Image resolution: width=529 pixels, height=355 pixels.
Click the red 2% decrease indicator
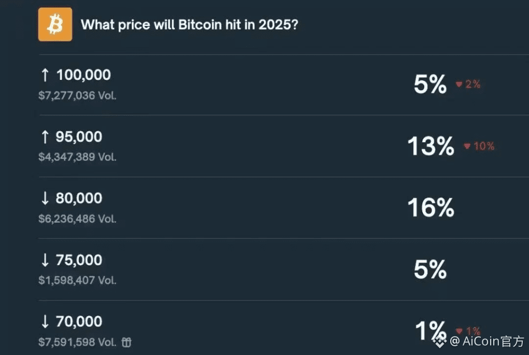tap(468, 84)
